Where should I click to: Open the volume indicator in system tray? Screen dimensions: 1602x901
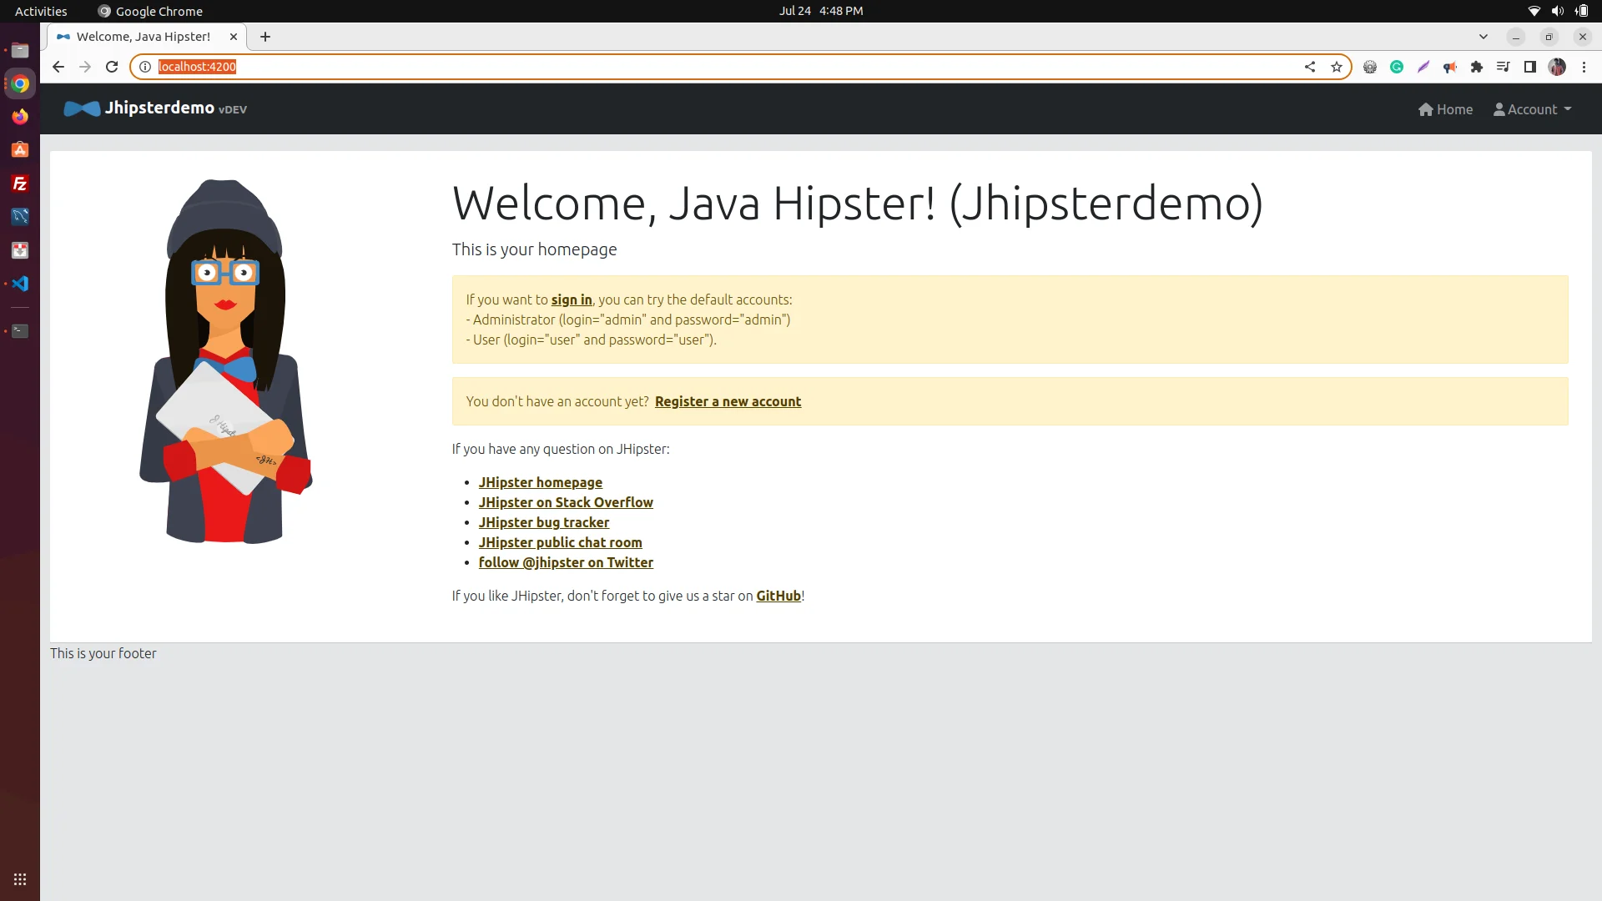[1557, 11]
